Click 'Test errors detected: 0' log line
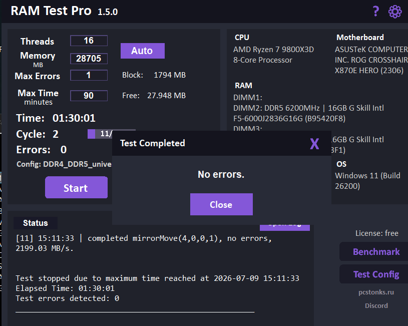 (68, 298)
